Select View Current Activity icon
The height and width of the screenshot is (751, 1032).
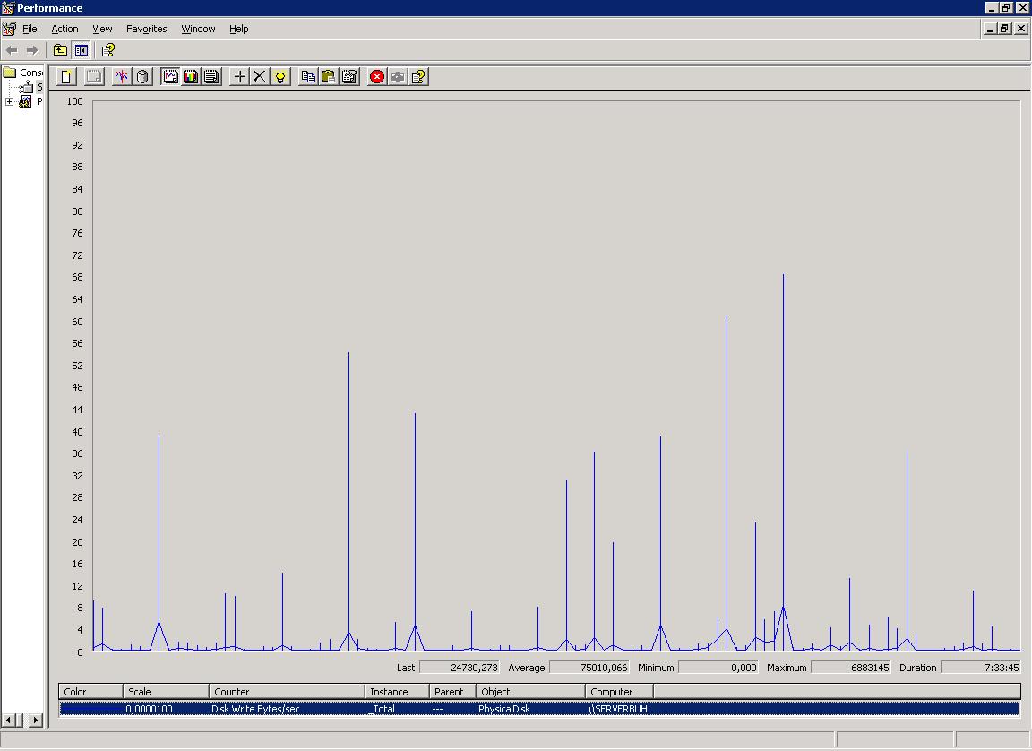point(121,77)
